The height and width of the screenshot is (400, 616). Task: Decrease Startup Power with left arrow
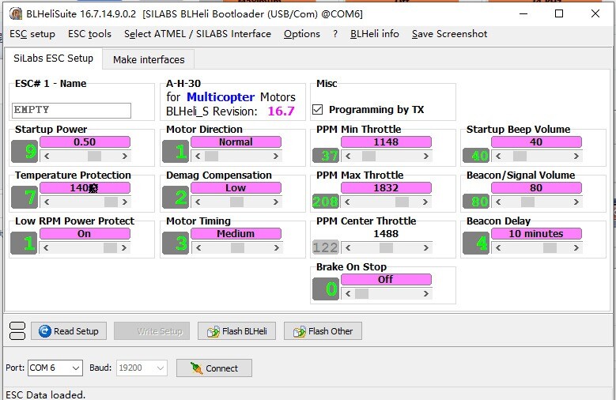(47, 156)
